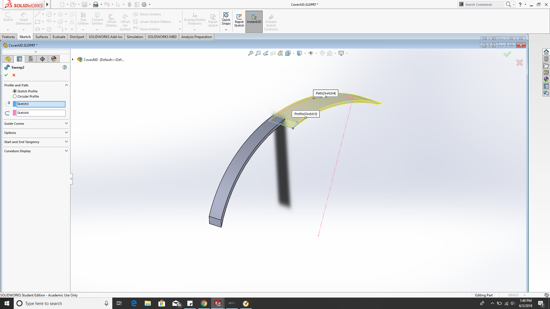This screenshot has width=550, height=309.
Task: Open SOLIDWORKS Resources home pane
Action: 546,52
